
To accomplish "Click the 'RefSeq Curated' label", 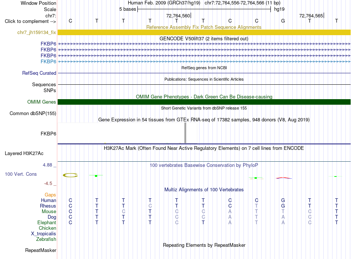I will tap(39, 73).
